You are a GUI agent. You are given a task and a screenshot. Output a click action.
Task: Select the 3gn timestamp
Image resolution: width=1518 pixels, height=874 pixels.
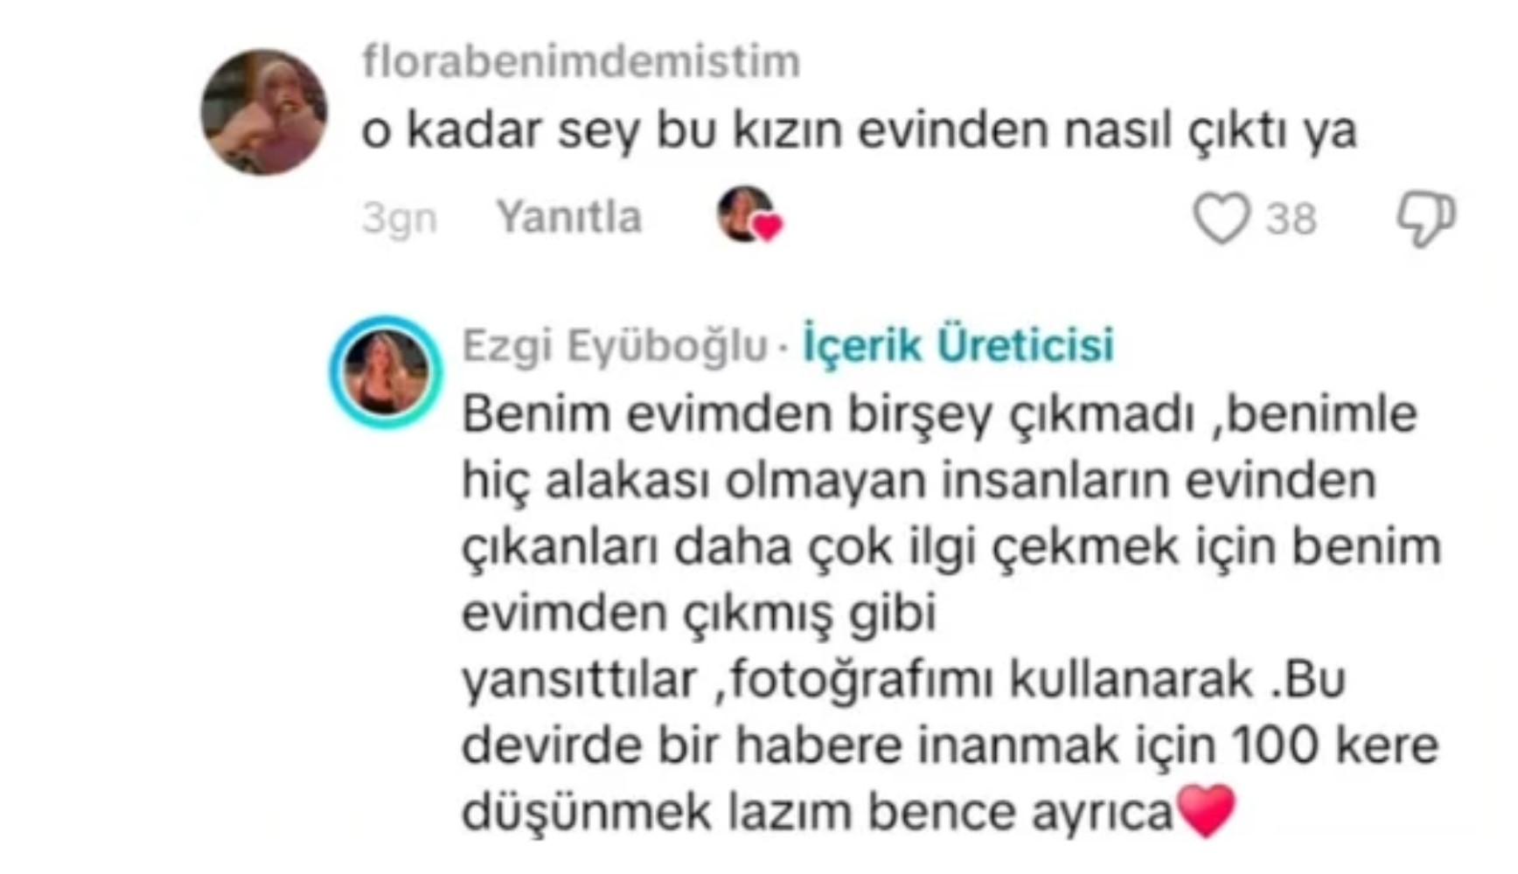point(400,218)
